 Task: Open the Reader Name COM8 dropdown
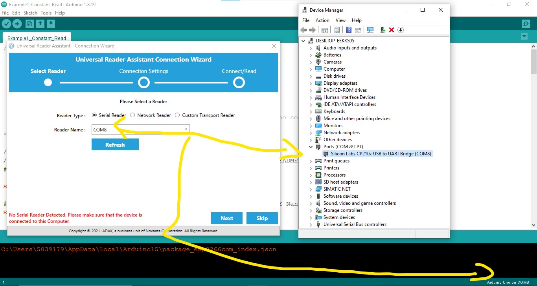click(140, 129)
